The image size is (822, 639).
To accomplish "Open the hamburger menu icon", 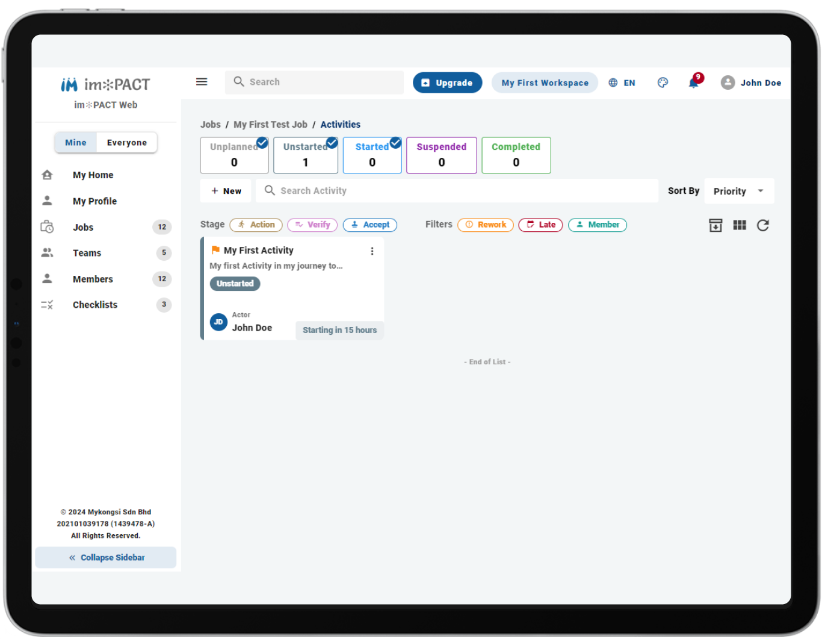I will coord(202,82).
